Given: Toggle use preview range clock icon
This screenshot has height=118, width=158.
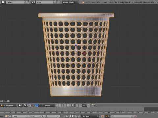Looking at the screenshot, I should 6,116.
